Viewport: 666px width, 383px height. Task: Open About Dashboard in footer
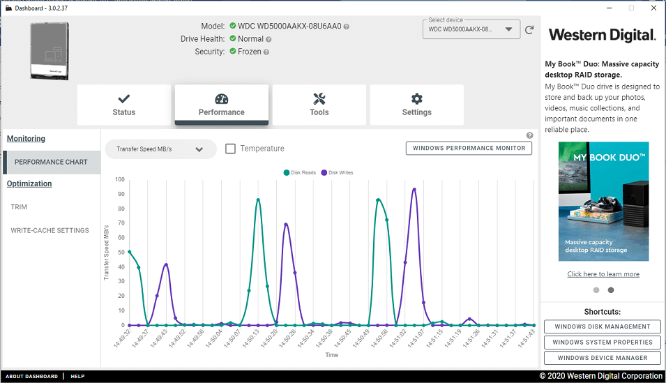click(x=31, y=376)
